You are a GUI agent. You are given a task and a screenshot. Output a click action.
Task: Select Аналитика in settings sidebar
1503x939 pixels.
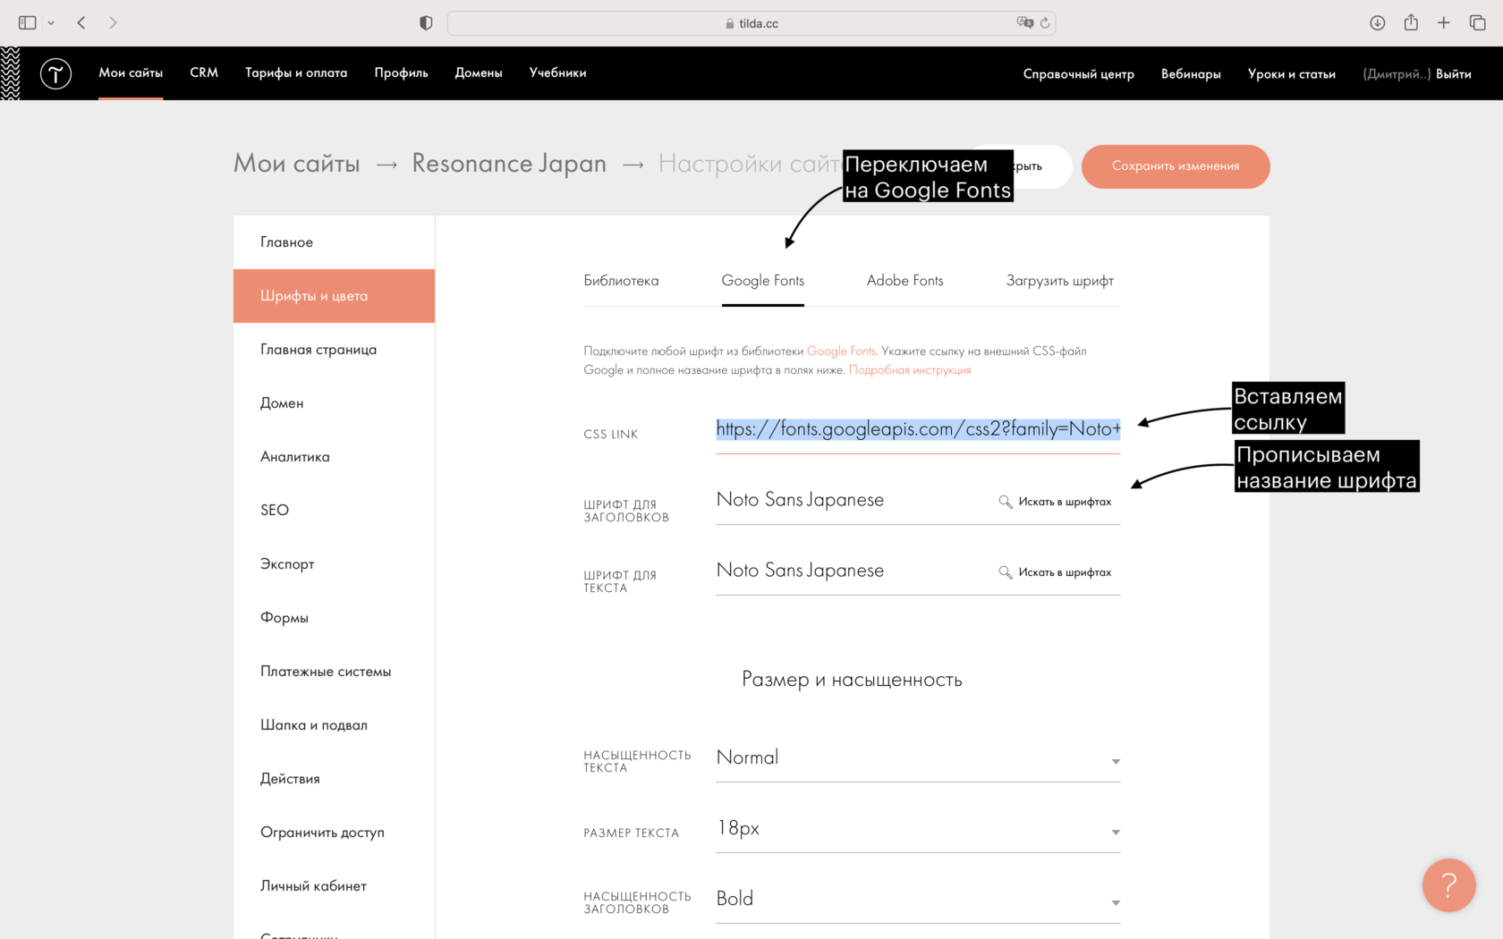click(x=334, y=457)
